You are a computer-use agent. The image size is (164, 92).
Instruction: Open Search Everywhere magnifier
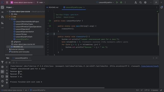140,2
